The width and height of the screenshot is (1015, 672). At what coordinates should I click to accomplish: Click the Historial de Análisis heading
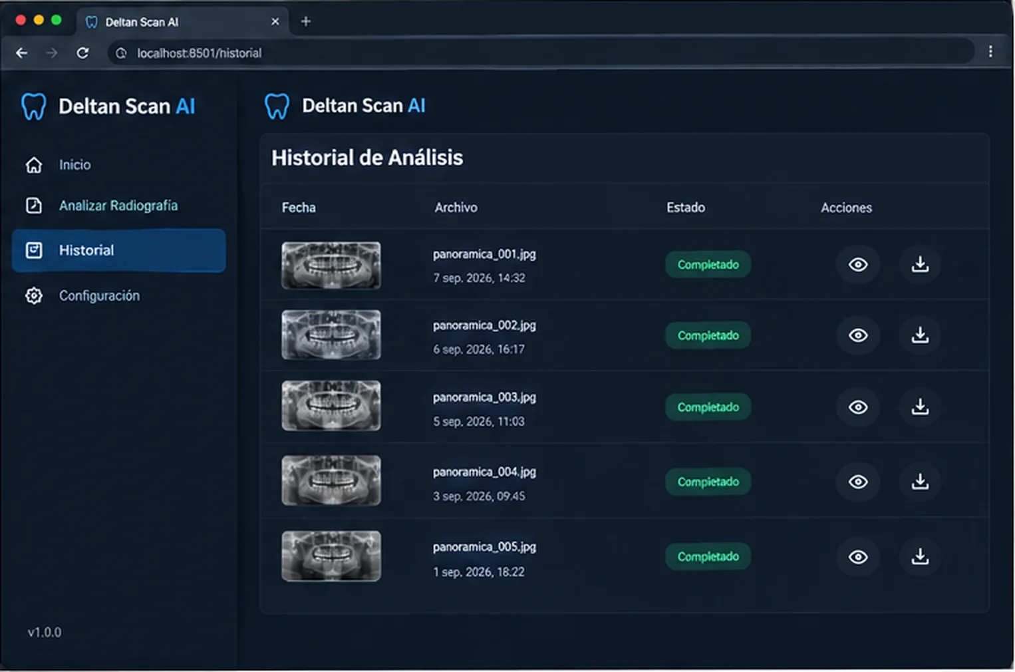(x=367, y=158)
